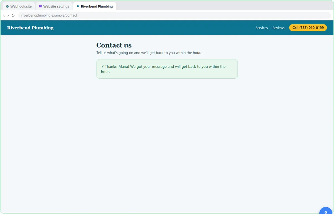Click the browser forward arrow
Screen dimensions: 334x214
8,16
